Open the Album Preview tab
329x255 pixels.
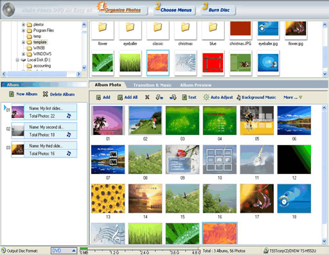[x=195, y=85]
